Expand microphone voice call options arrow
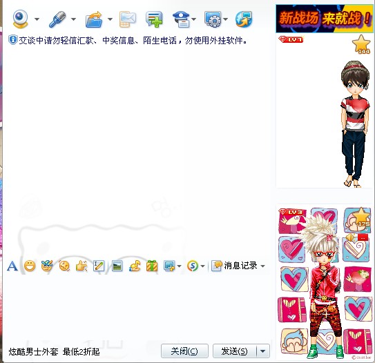Screen dimensions: 375x363 click(73, 19)
